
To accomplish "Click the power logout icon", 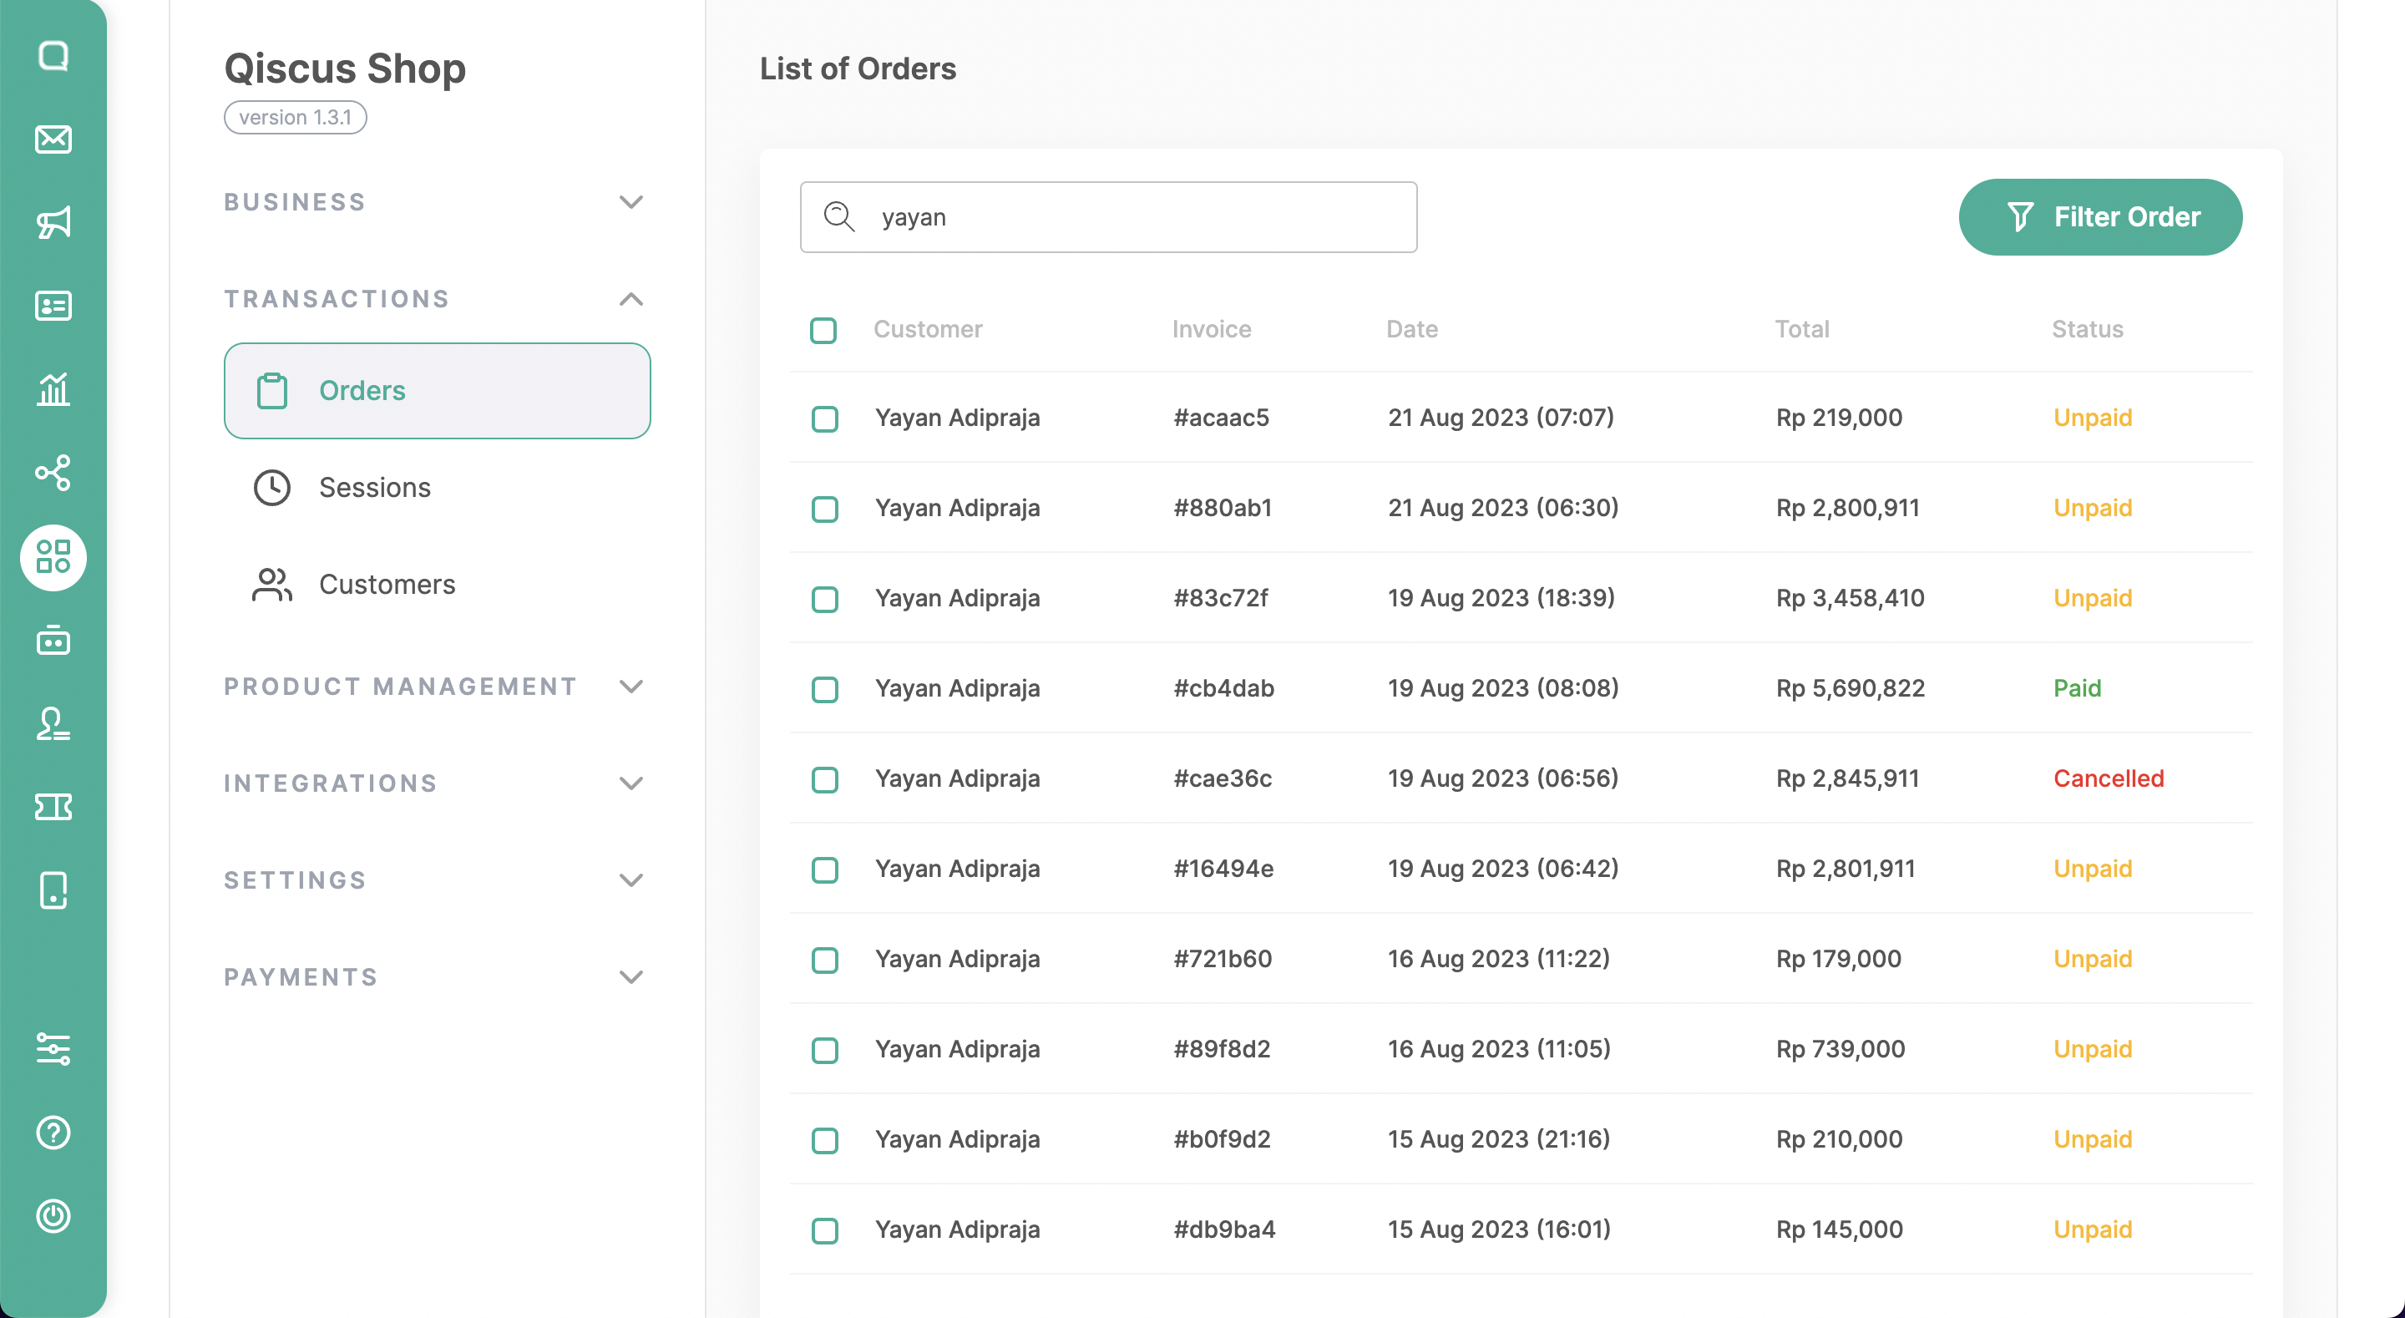I will [x=53, y=1215].
